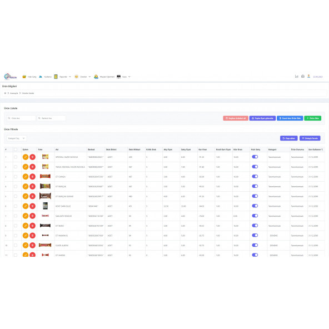Click the Ürün Ara search field

21,118
